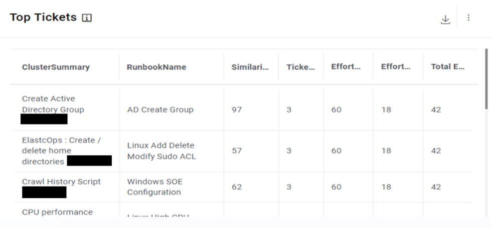
Task: Click Linux Add Delete Modify Sudo ACL
Action: point(161,150)
